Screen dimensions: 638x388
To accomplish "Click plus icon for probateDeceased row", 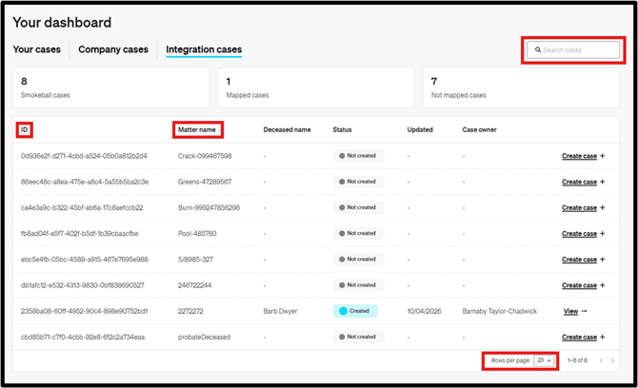I will point(603,337).
